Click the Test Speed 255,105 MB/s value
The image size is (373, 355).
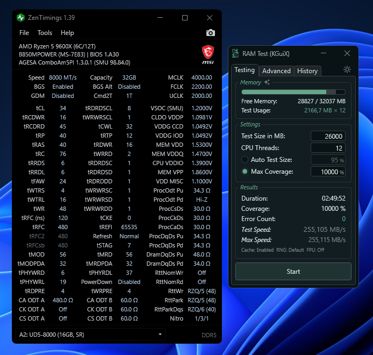pyautogui.click(x=325, y=230)
